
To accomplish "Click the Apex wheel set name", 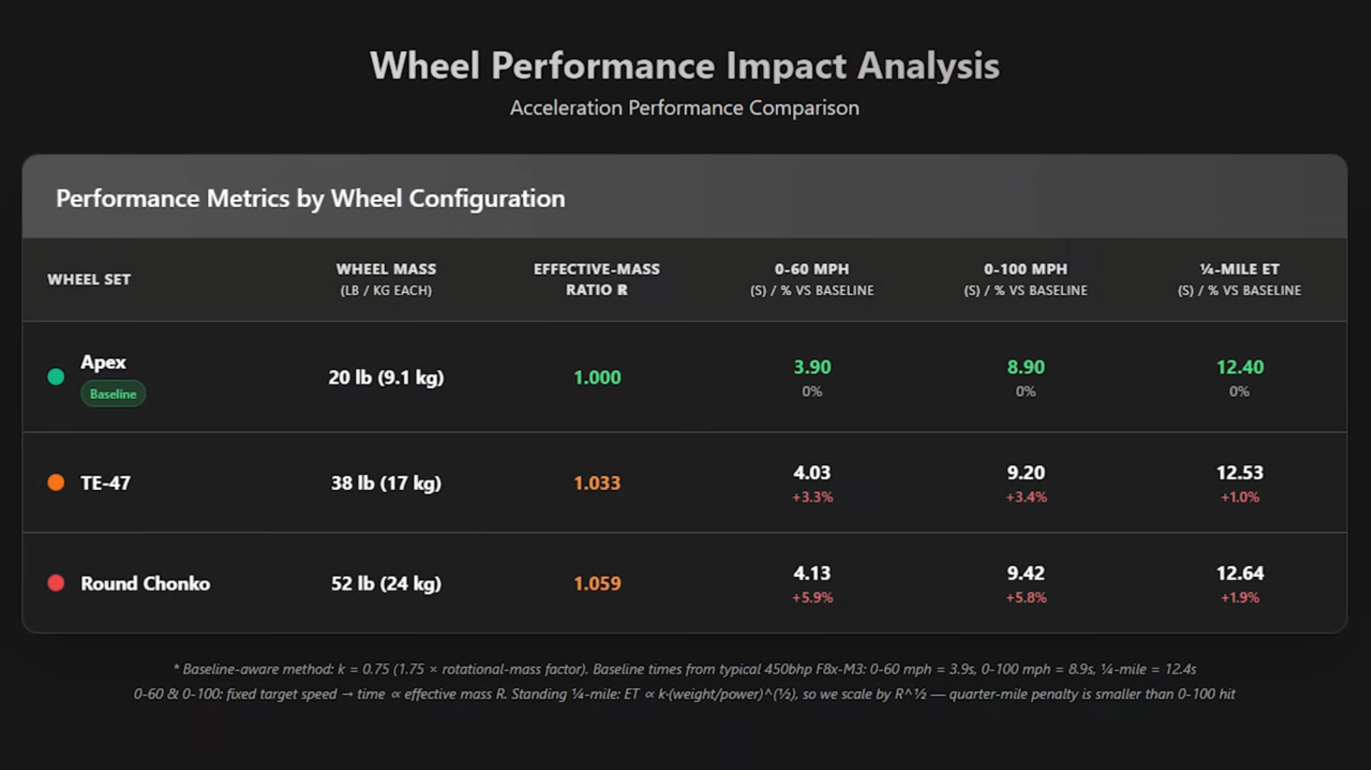I will (x=104, y=362).
